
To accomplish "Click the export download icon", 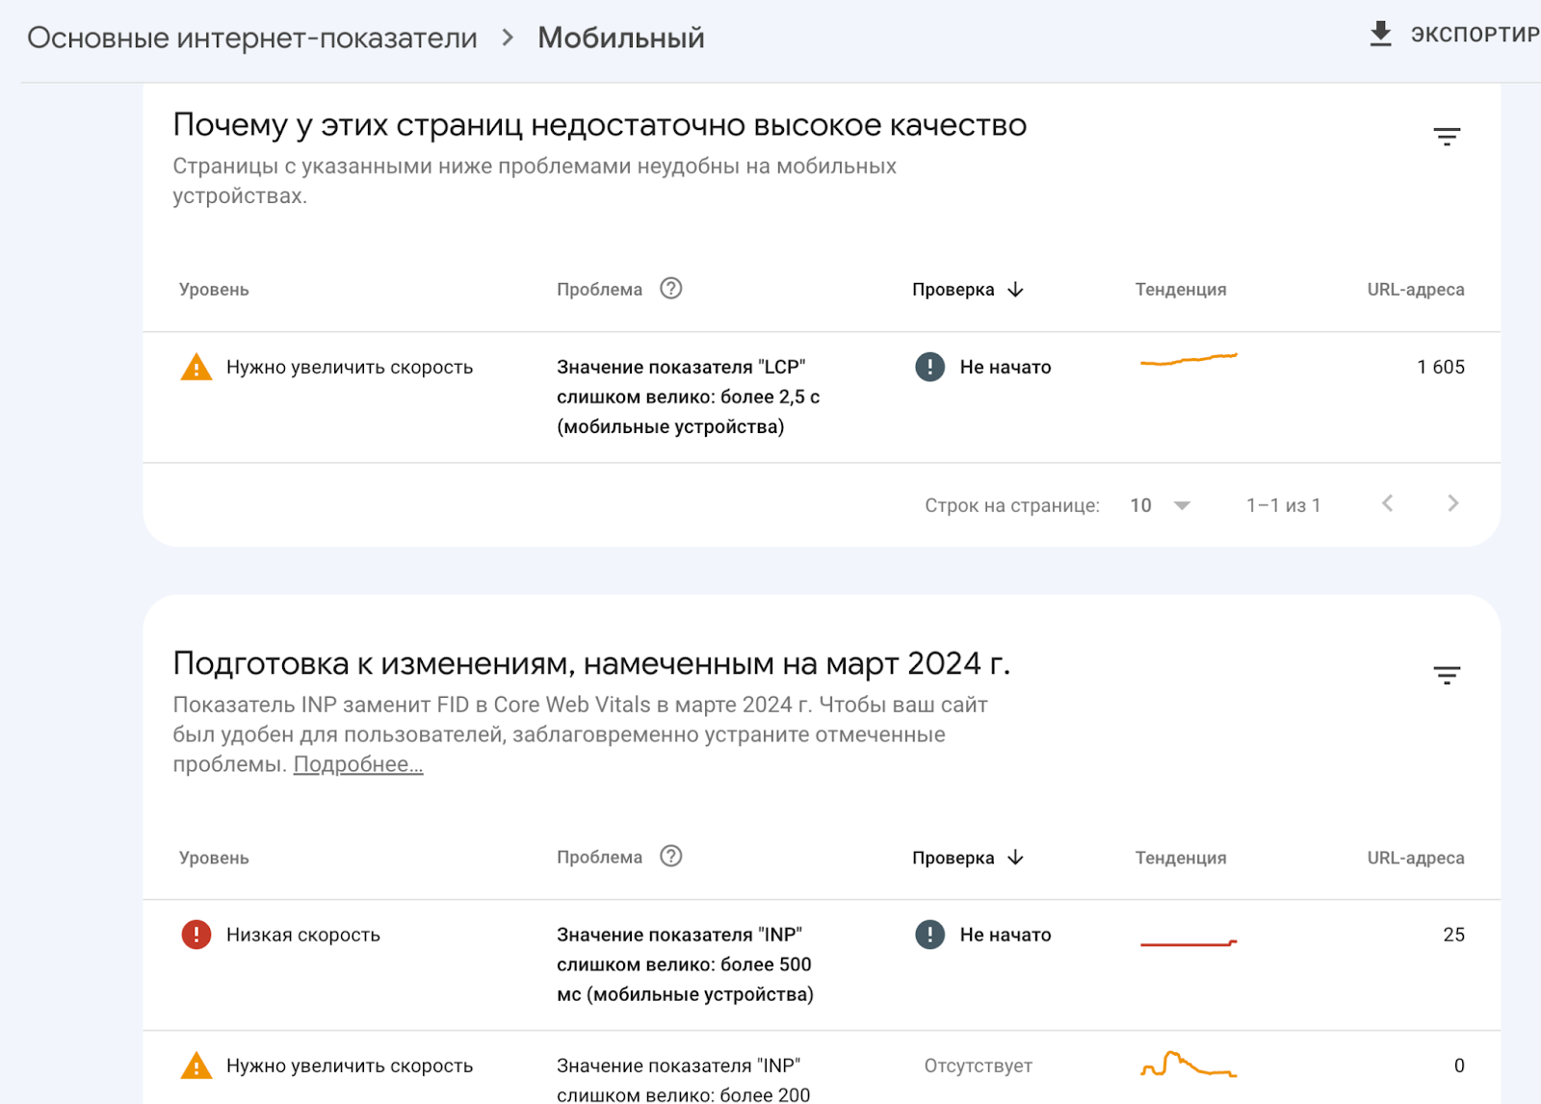I will pyautogui.click(x=1381, y=32).
